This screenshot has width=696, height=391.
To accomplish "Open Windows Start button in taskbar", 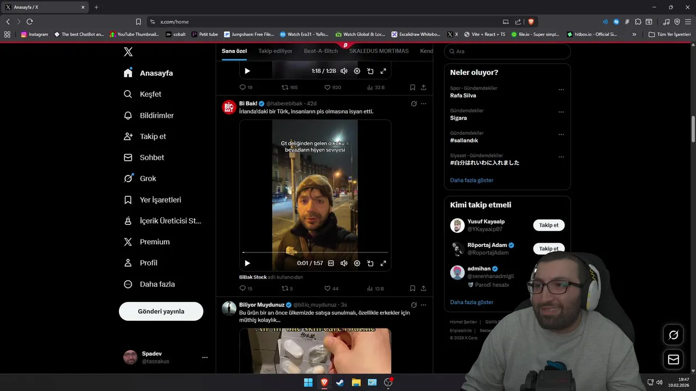I will coord(308,382).
